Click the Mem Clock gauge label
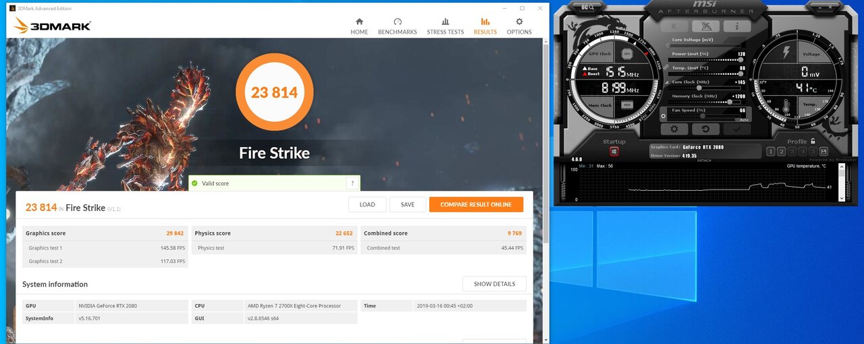Viewport: 864px width, 344px height. tap(600, 105)
